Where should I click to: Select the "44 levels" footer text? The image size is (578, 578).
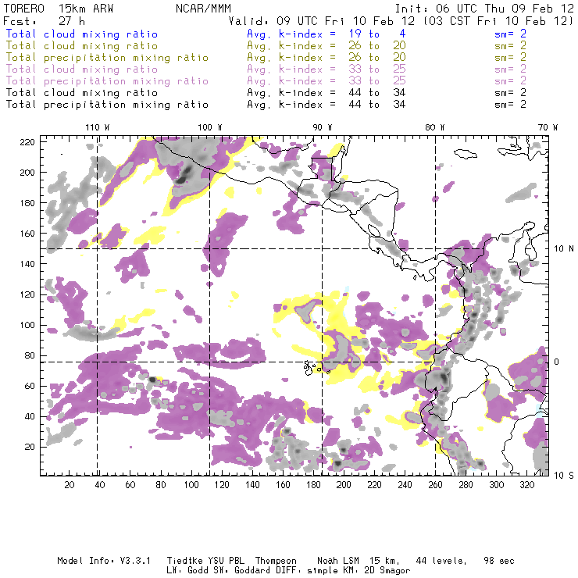(x=441, y=561)
